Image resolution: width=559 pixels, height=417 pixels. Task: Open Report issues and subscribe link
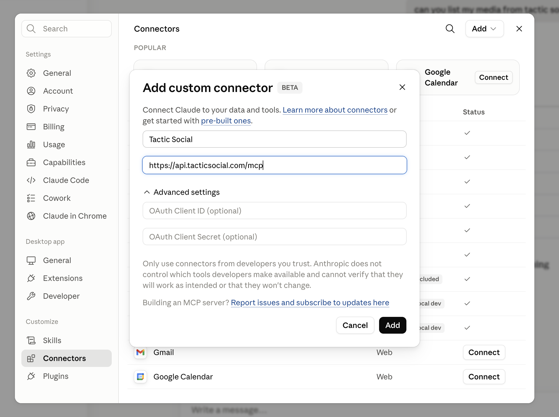coord(310,303)
